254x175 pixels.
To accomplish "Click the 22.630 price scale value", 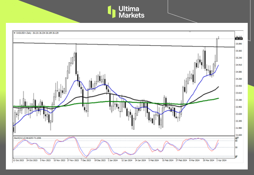I will (x=239, y=114).
